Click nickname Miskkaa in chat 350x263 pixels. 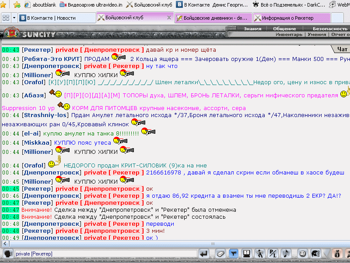coord(37,143)
